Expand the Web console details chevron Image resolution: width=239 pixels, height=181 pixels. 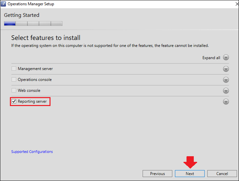pyautogui.click(x=226, y=91)
